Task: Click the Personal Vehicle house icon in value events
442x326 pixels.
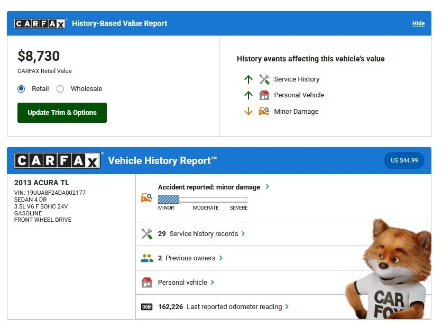Action: [x=264, y=95]
